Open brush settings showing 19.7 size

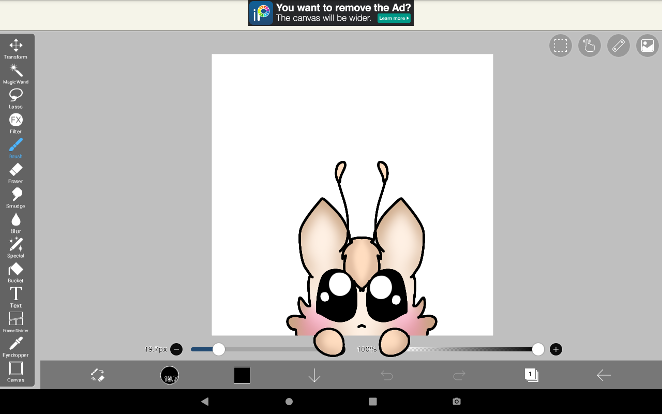(170, 375)
